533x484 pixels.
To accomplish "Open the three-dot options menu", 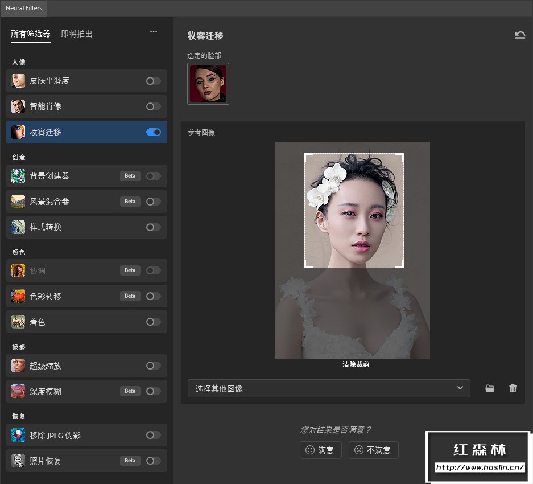I will [154, 32].
